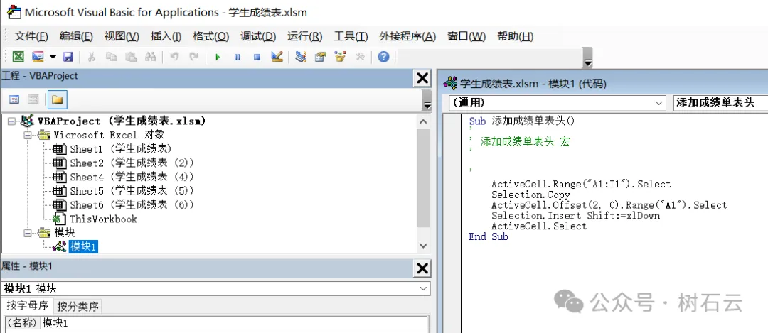The height and width of the screenshot is (333, 768).
Task: Open the 帮助(H) menu
Action: [515, 36]
